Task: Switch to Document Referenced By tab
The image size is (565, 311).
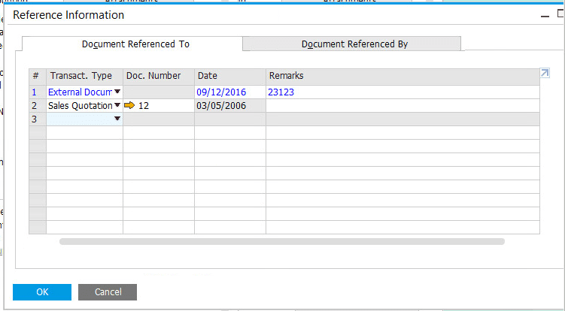Action: [x=354, y=44]
